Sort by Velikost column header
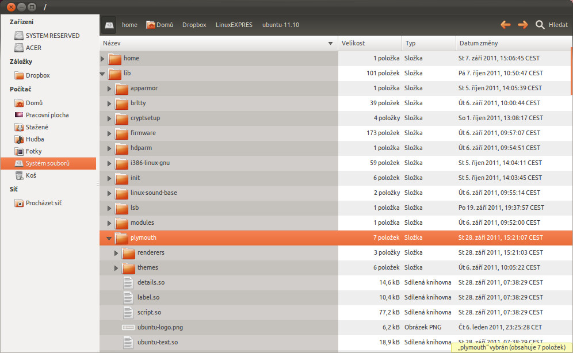Viewport: 573px width, 353px height. tap(369, 43)
